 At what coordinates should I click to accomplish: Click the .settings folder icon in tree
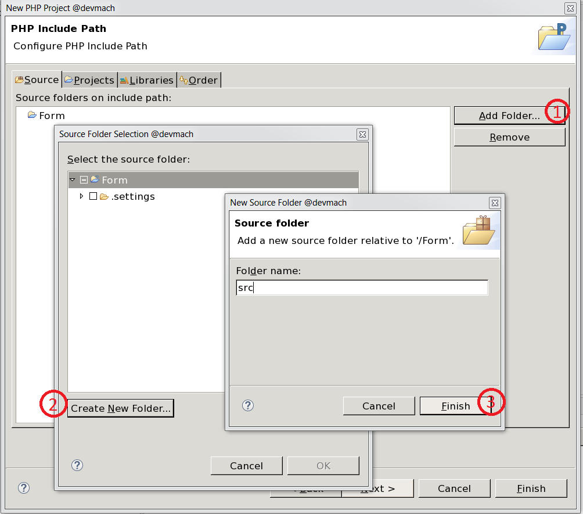[x=105, y=197]
